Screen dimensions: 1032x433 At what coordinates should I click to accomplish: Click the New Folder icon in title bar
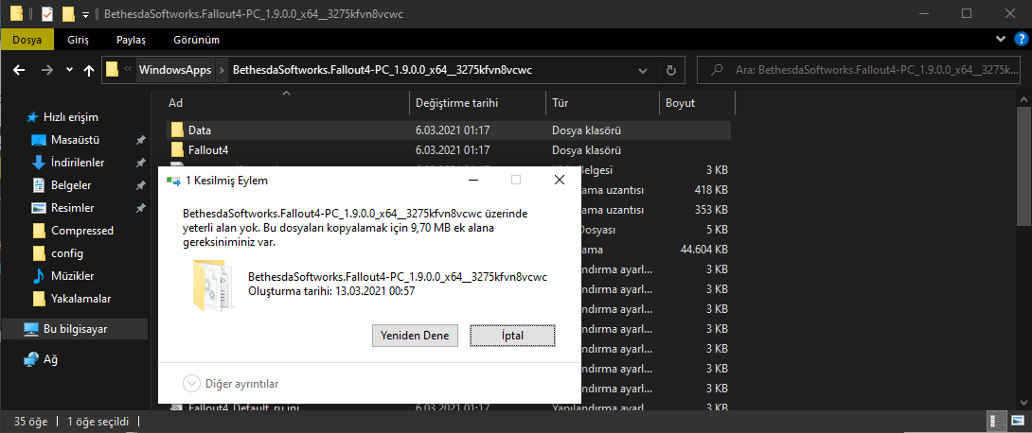point(68,13)
